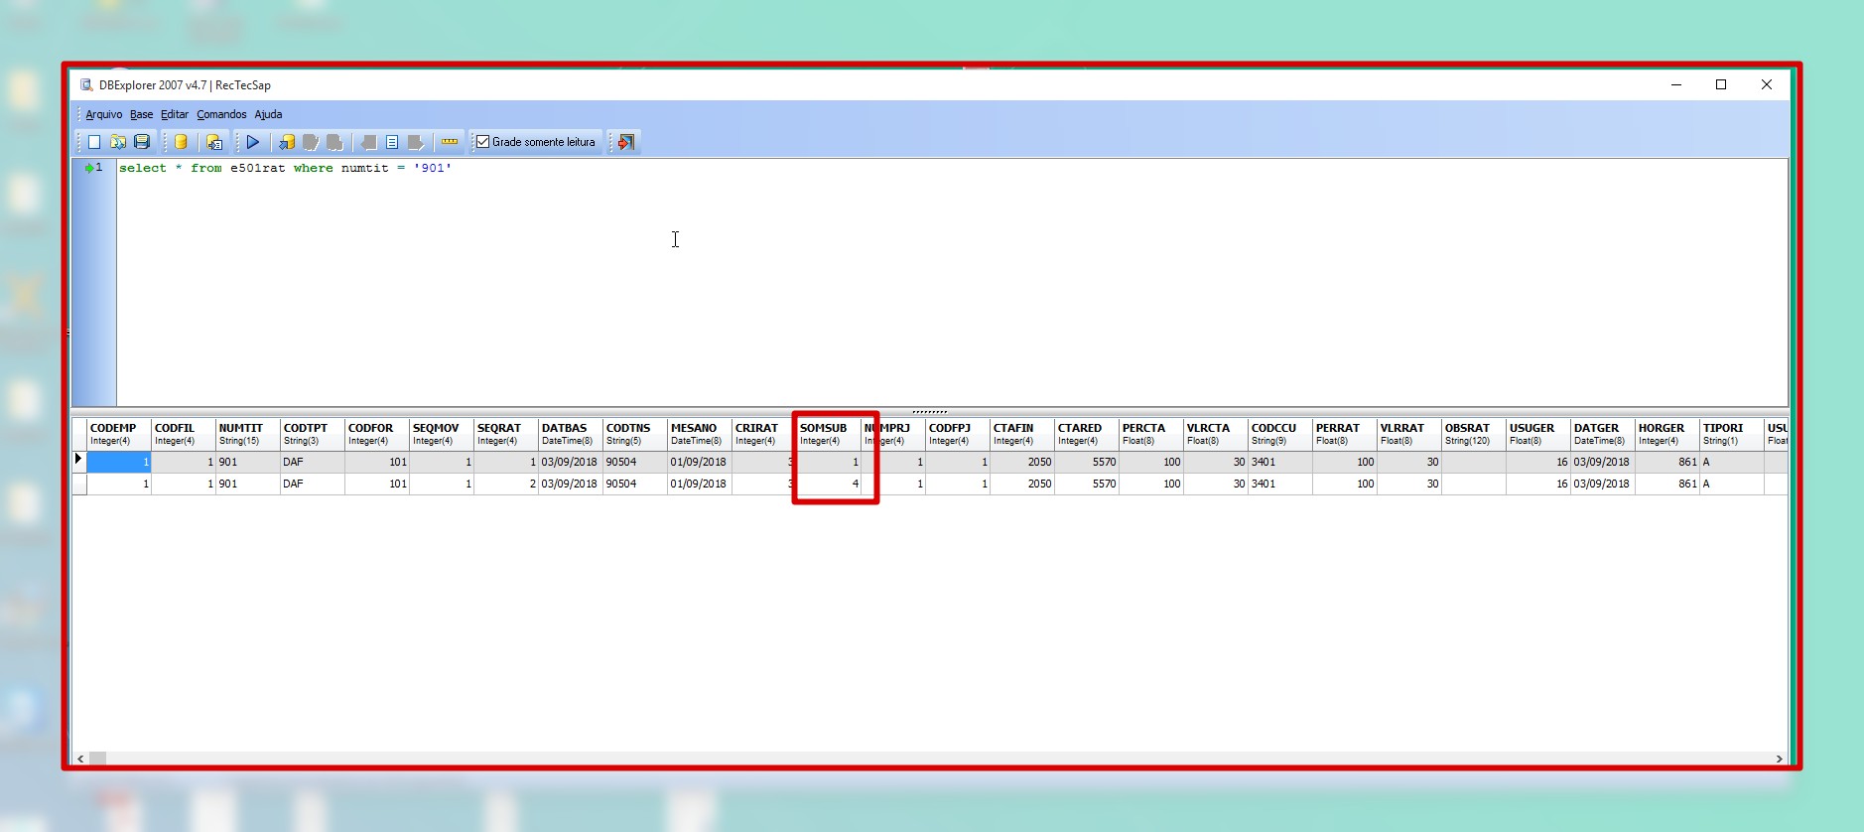Open the Ajuda menu
This screenshot has height=832, width=1864.
coord(268,114)
